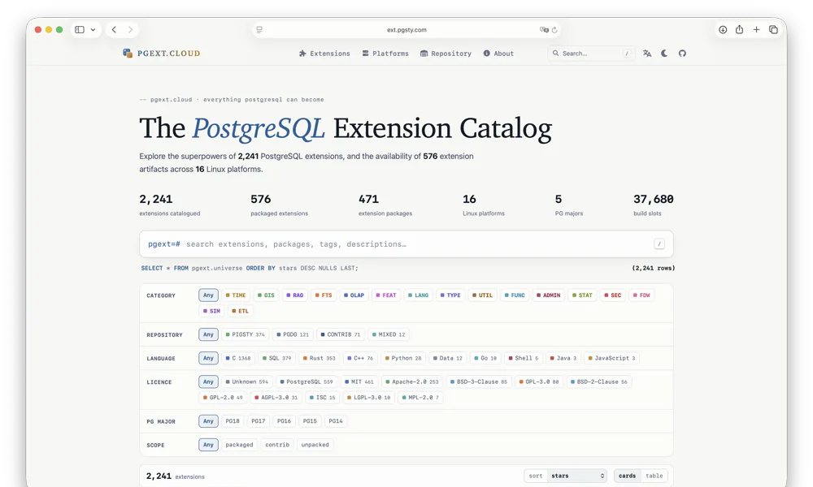
Task: Switch to cards view
Action: [627, 476]
